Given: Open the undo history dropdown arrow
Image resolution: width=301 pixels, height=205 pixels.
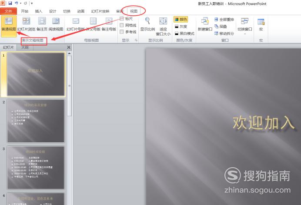Looking at the screenshot, I should [x=20, y=3].
